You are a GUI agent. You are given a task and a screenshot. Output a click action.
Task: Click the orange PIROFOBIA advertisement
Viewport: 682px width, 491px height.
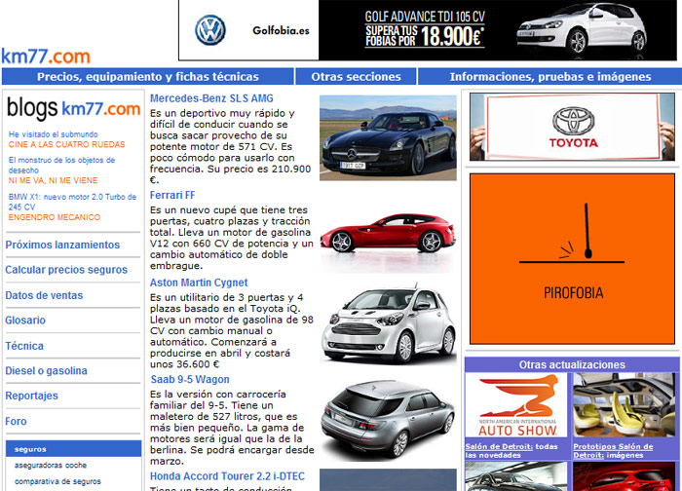click(572, 259)
